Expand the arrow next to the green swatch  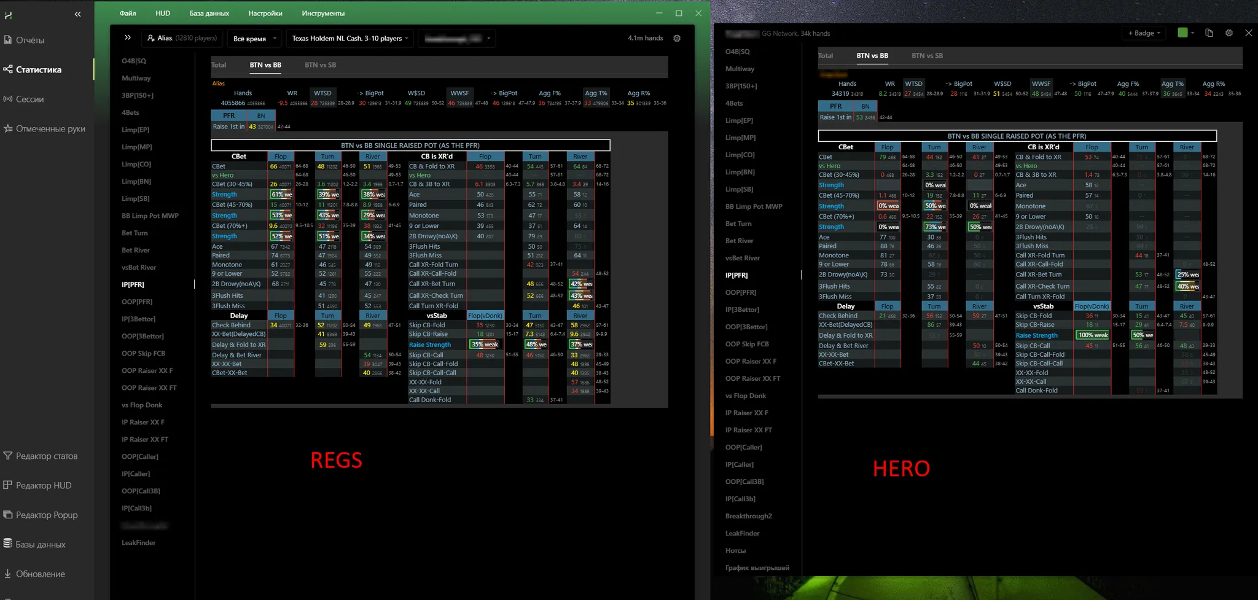1193,33
